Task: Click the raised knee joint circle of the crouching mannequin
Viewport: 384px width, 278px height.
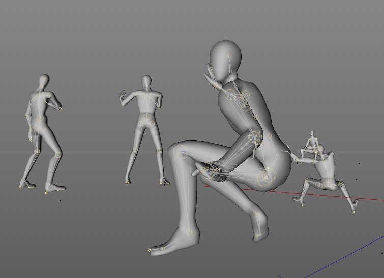Action: point(181,152)
